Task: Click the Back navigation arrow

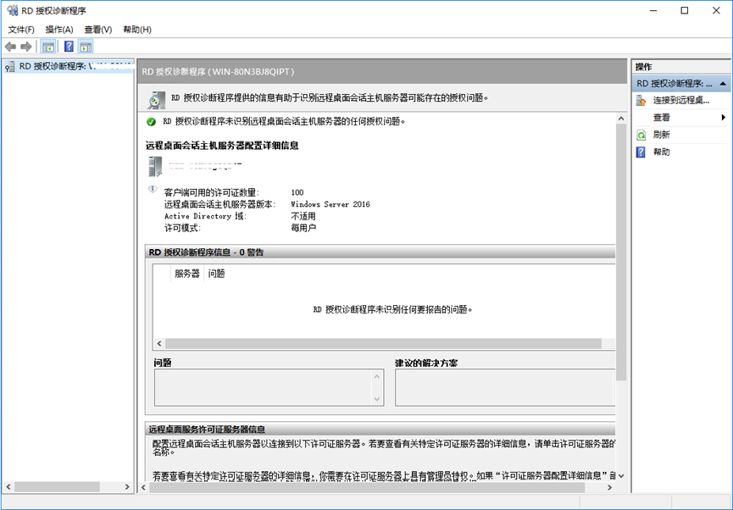Action: [9, 46]
